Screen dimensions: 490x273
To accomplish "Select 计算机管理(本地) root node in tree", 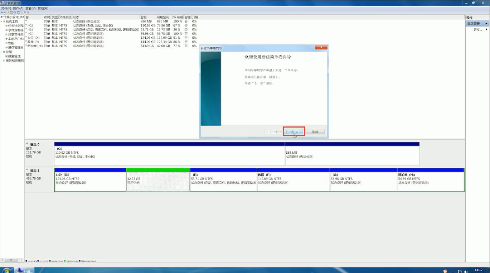I will pyautogui.click(x=13, y=17).
